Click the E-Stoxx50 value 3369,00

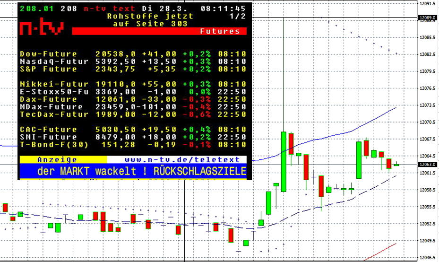[116, 92]
